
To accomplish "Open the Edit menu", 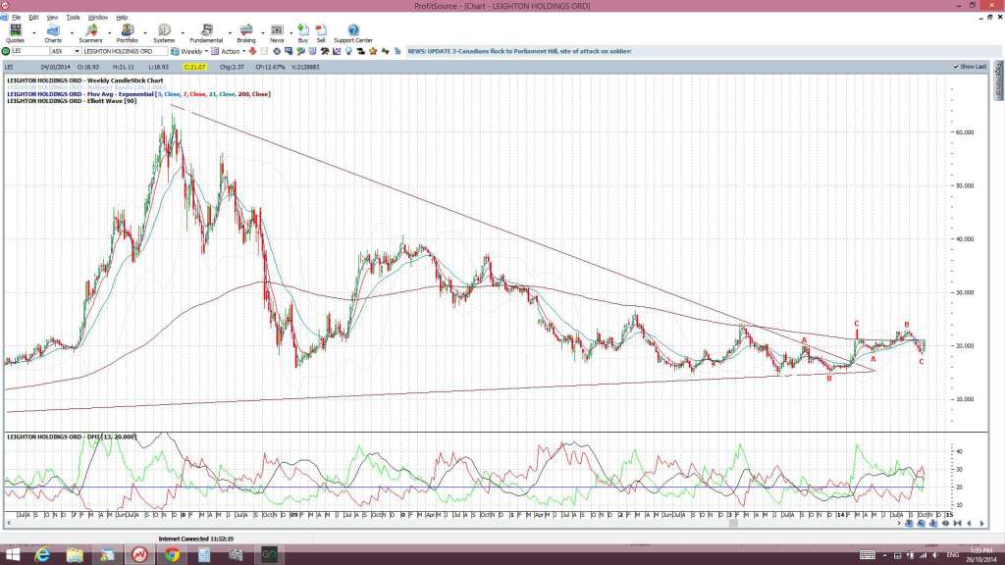I will coord(33,18).
